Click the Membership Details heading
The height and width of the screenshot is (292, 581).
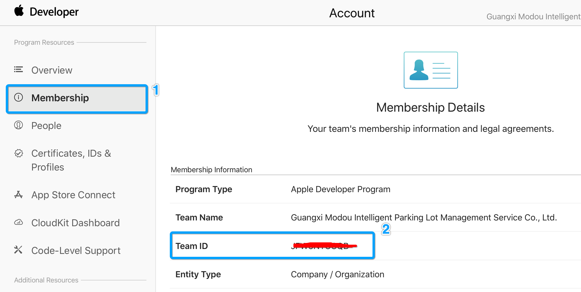tap(431, 108)
